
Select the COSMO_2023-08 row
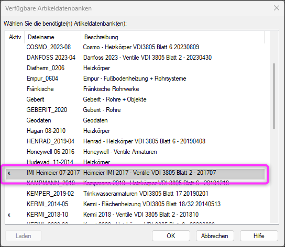pos(135,47)
